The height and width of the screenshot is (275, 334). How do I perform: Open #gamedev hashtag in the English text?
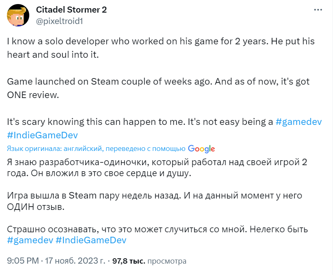click(299, 122)
